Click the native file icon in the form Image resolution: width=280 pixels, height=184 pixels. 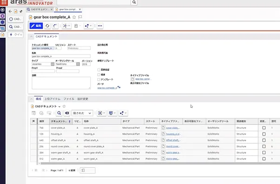point(133,79)
